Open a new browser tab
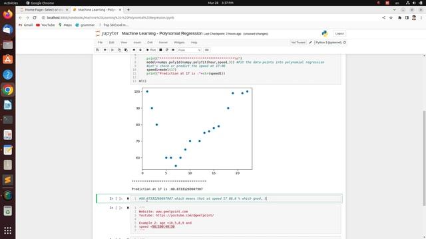 128,10
